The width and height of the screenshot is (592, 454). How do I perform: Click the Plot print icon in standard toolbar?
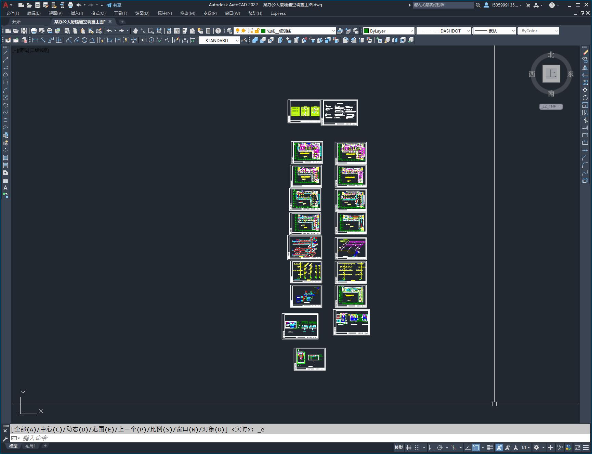point(34,31)
